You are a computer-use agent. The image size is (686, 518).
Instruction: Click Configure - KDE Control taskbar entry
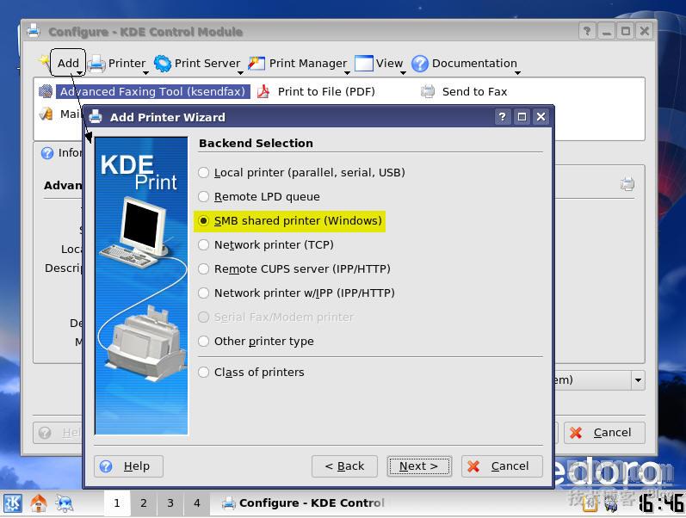pos(303,503)
